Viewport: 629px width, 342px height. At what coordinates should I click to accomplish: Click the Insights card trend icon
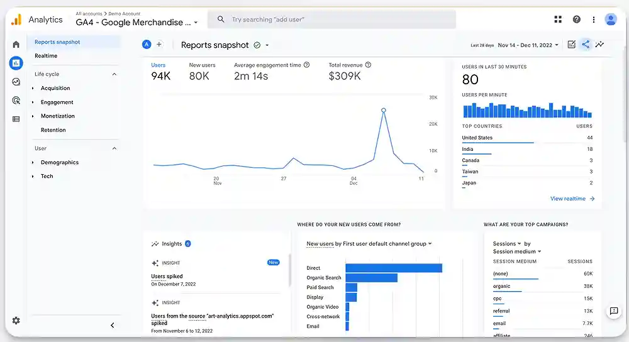click(155, 244)
